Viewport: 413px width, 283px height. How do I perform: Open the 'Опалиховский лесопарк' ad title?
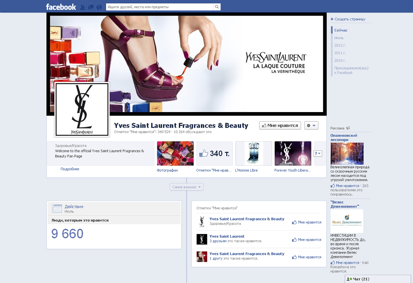(x=344, y=138)
